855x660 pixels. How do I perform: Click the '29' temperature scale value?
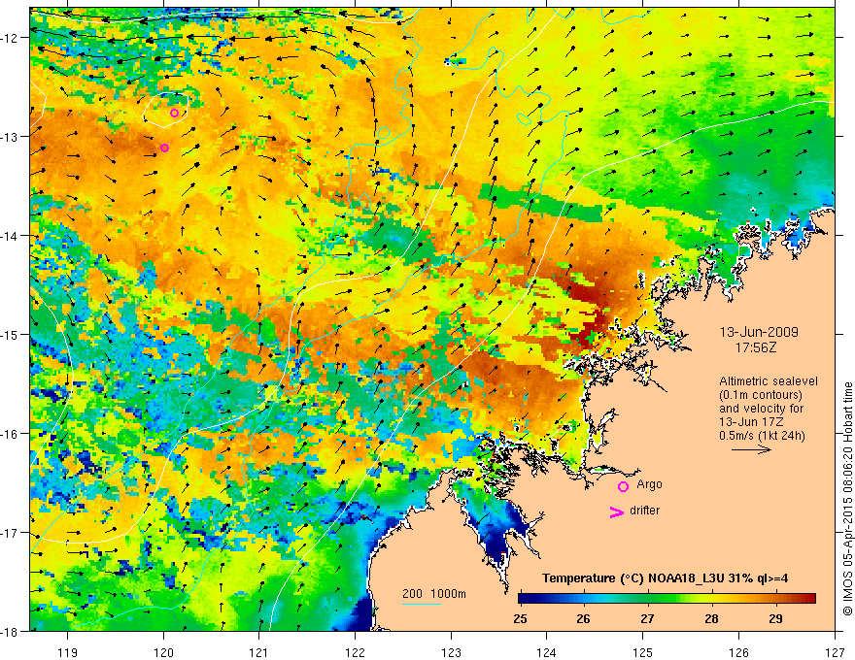[775, 618]
